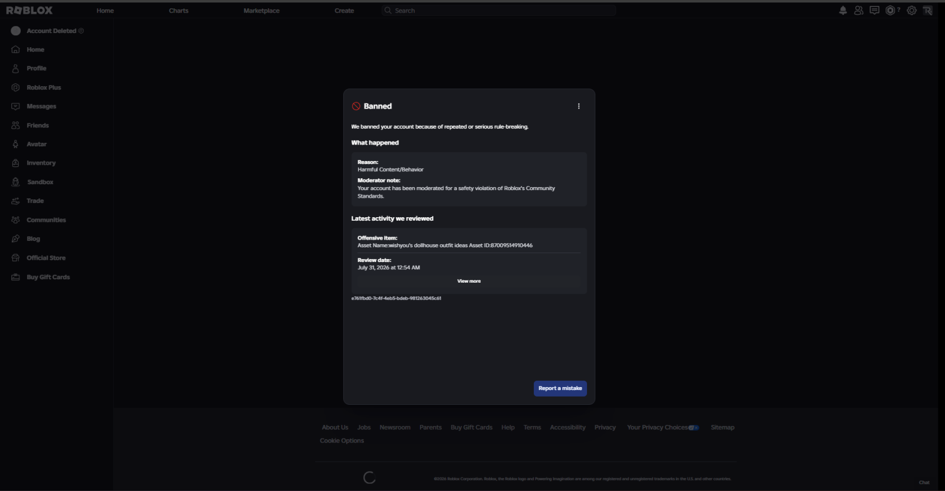Open the Newsroom footer link
Viewport: 945px width, 491px height.
click(395, 427)
